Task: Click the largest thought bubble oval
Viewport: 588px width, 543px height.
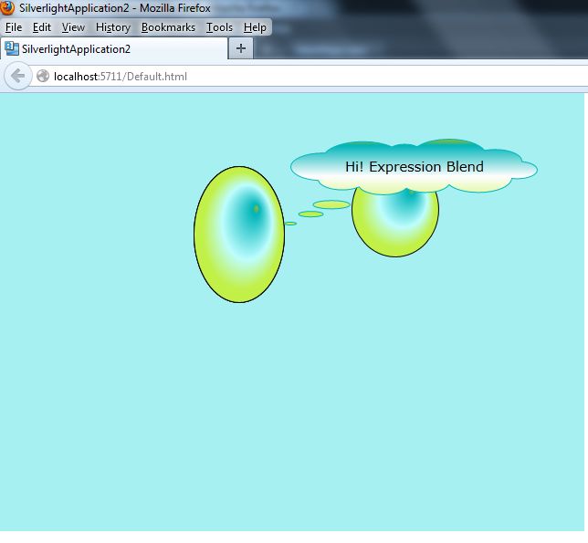Action: (331, 204)
